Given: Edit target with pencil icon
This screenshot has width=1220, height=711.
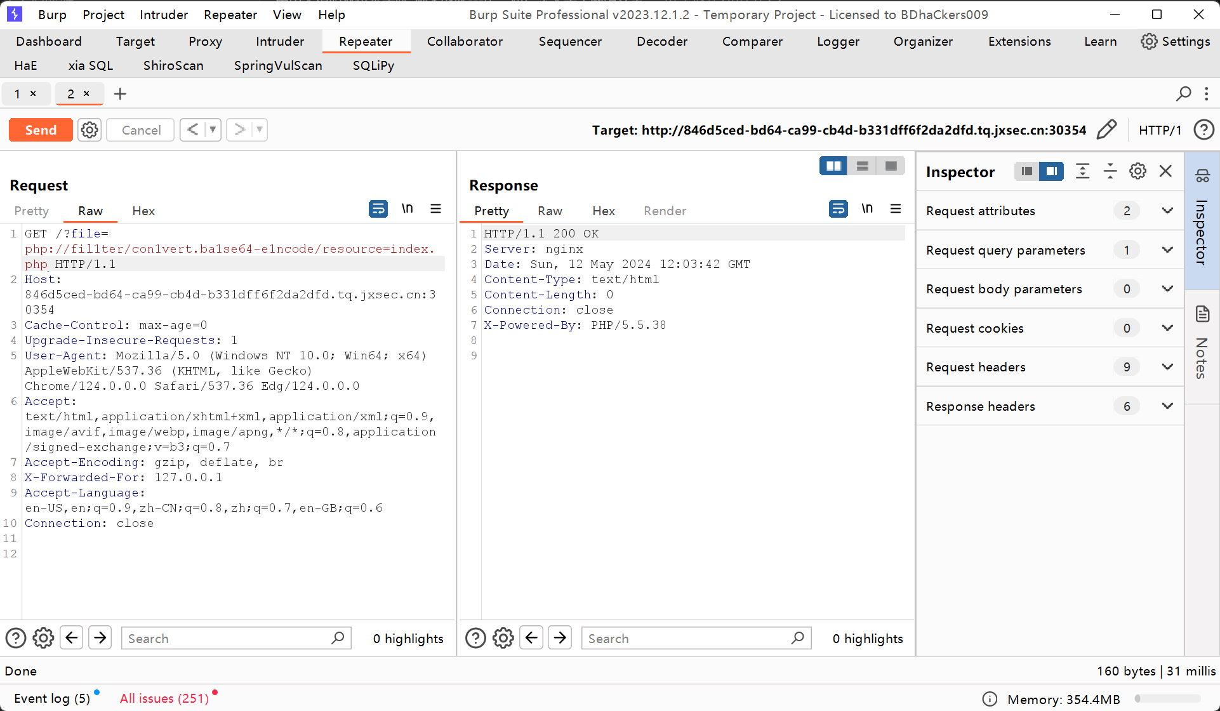Looking at the screenshot, I should [1106, 130].
